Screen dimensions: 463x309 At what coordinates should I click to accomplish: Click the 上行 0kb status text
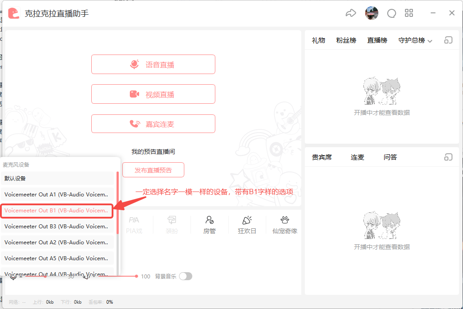(x=43, y=302)
